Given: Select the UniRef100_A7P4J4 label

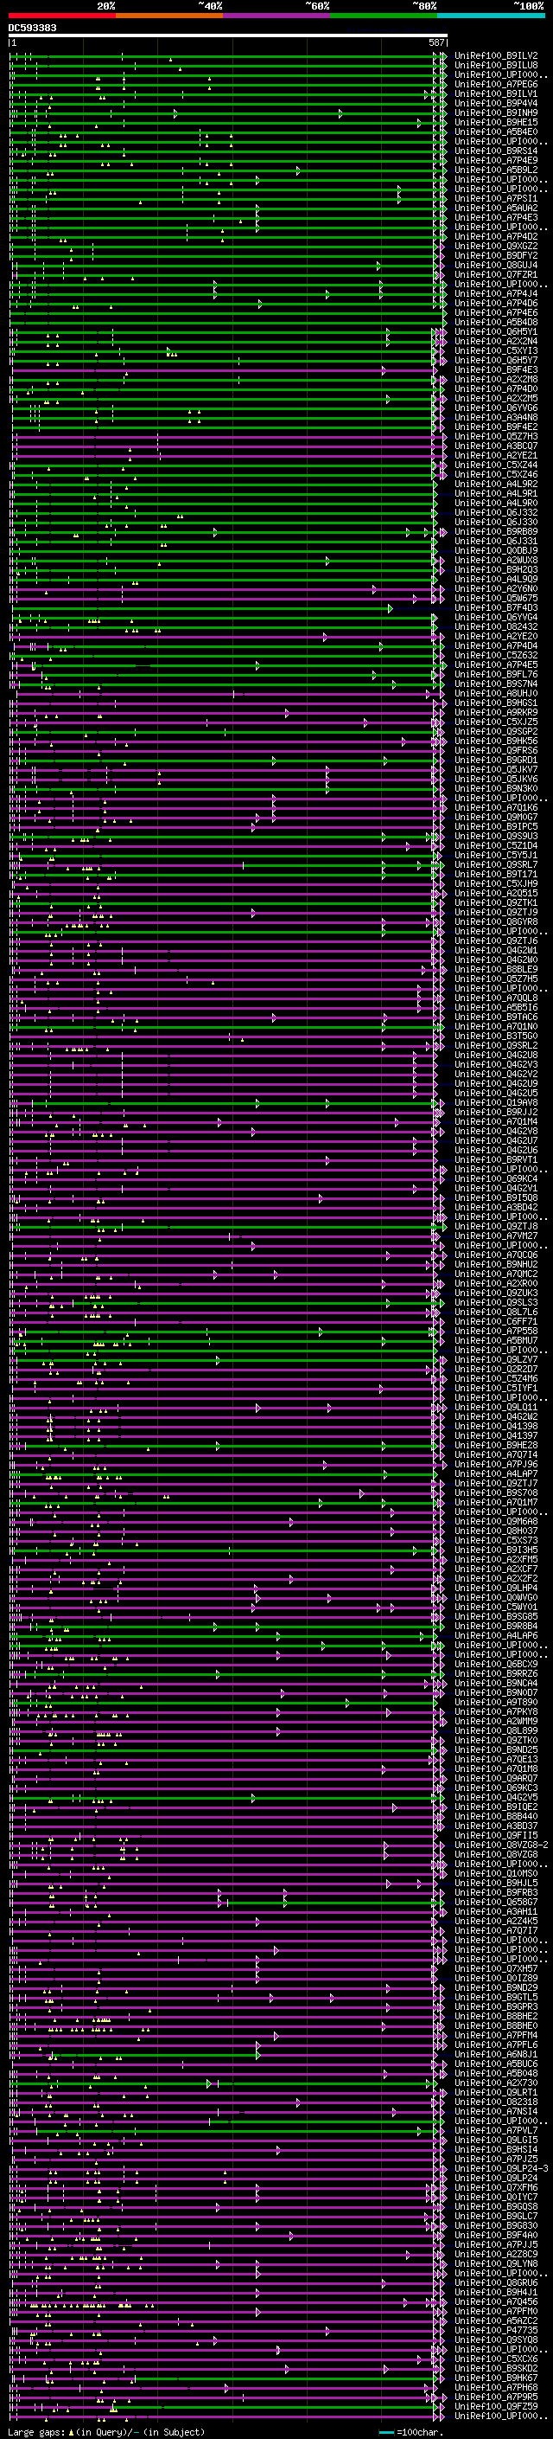Looking at the screenshot, I should pyautogui.click(x=496, y=293).
